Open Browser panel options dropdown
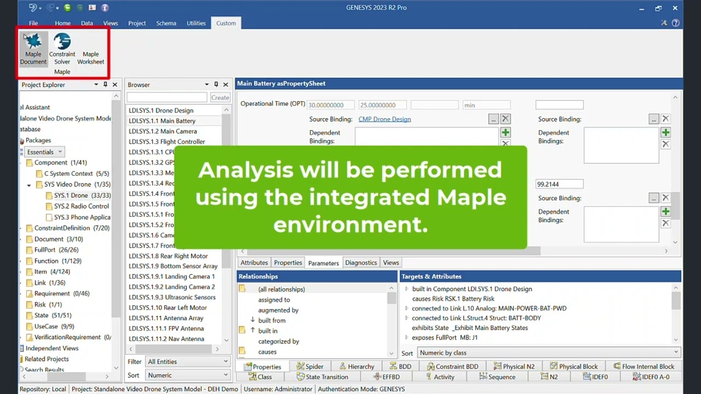The width and height of the screenshot is (701, 394). (206, 84)
